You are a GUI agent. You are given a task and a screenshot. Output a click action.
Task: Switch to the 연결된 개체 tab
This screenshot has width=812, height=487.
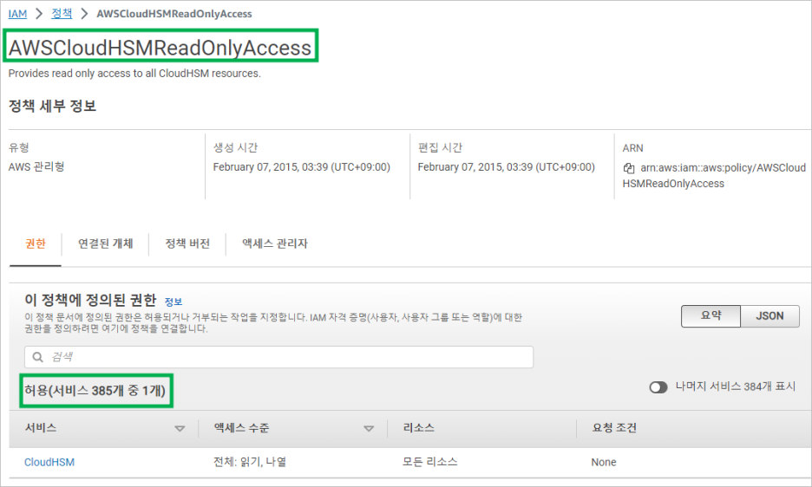(x=106, y=243)
